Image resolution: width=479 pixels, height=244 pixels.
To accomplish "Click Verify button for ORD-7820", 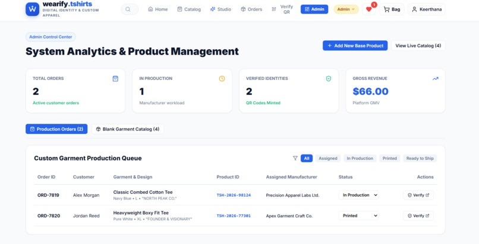I will pyautogui.click(x=418, y=216).
